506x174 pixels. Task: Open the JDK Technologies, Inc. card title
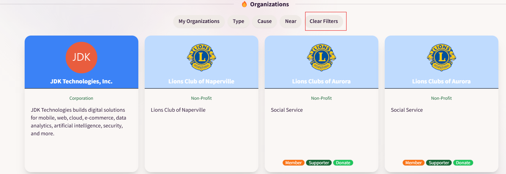[81, 81]
